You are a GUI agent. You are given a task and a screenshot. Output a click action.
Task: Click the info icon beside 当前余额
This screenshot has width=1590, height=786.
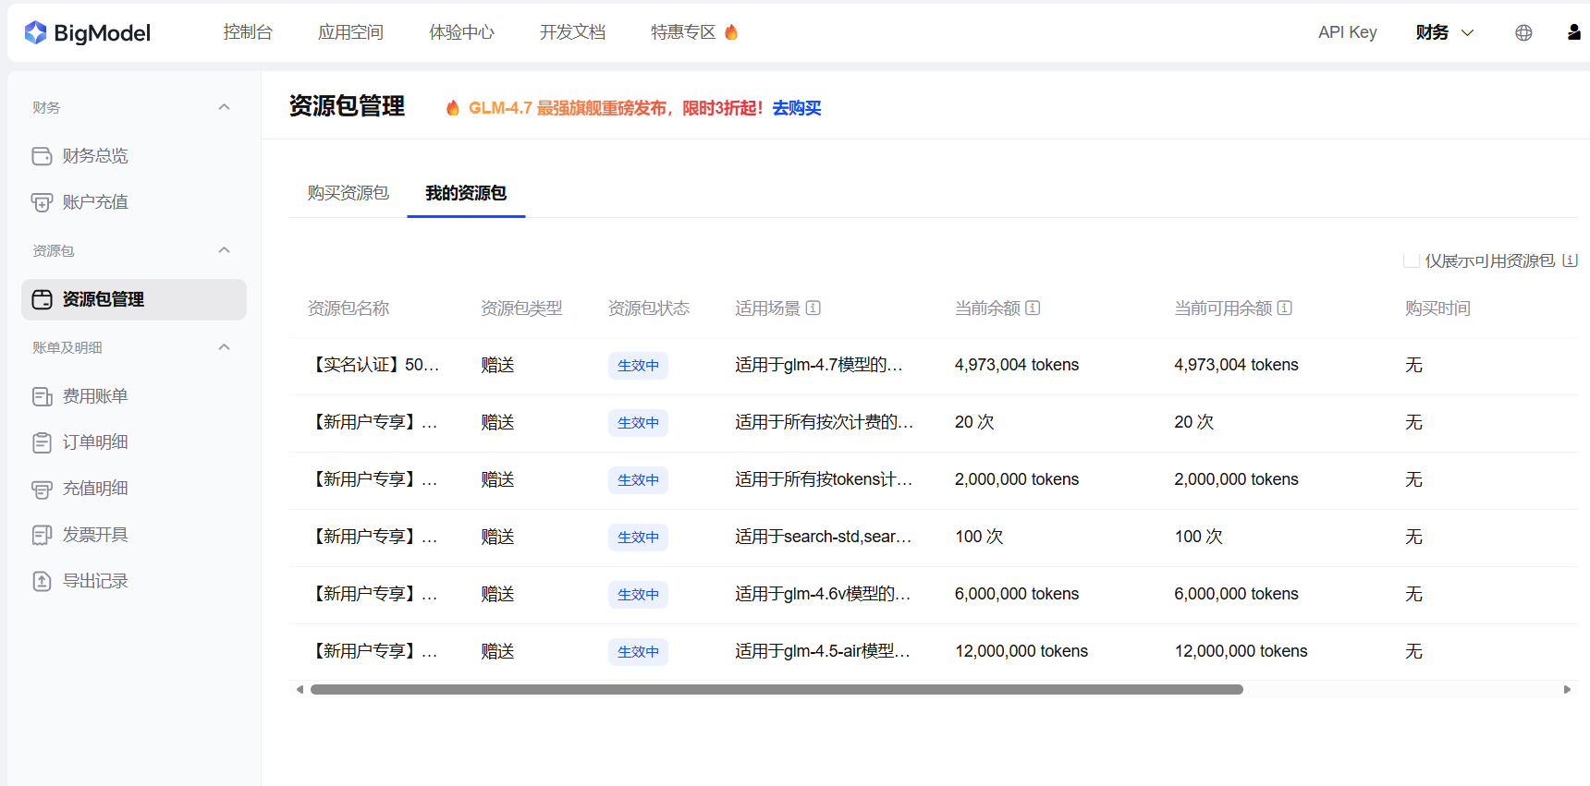(x=1033, y=308)
